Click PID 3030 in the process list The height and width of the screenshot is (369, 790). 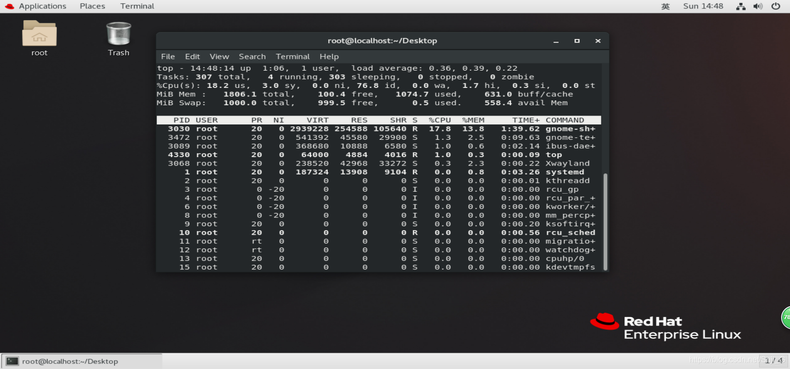click(179, 129)
